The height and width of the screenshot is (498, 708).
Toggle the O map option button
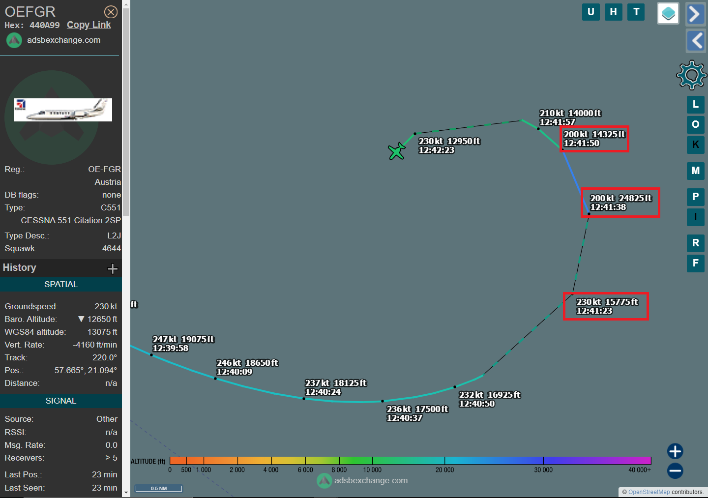696,124
